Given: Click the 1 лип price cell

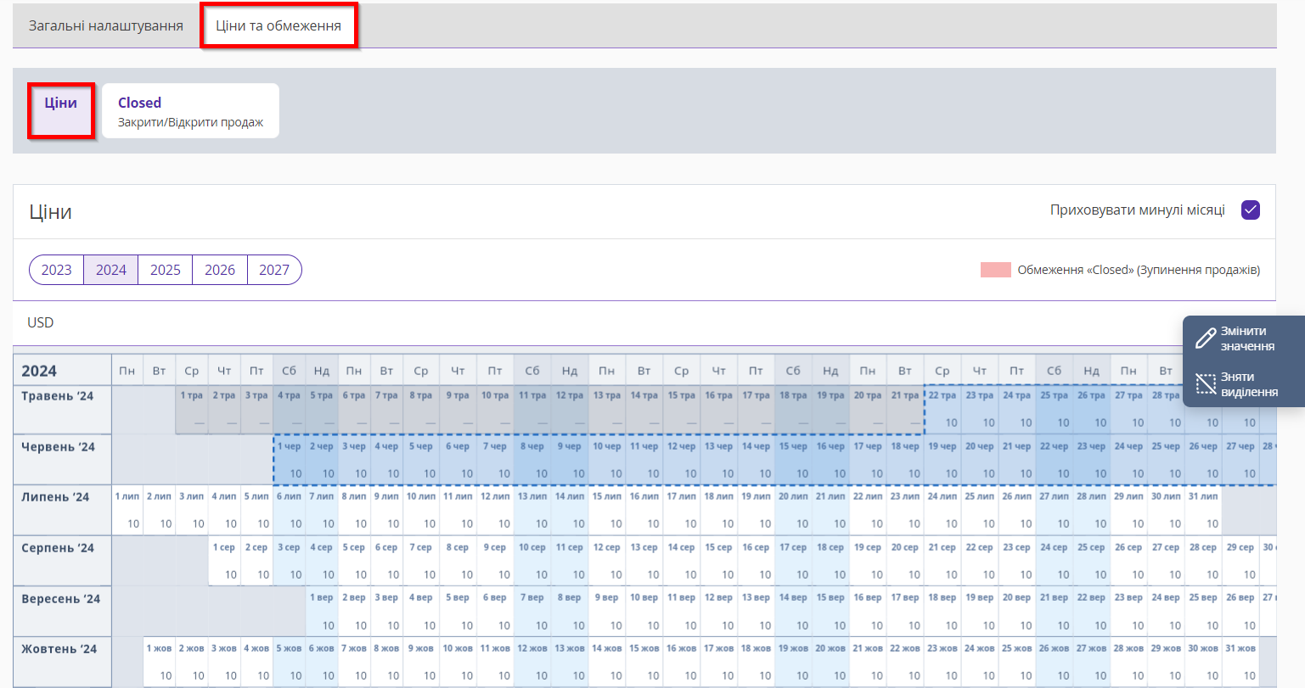Looking at the screenshot, I should (127, 510).
